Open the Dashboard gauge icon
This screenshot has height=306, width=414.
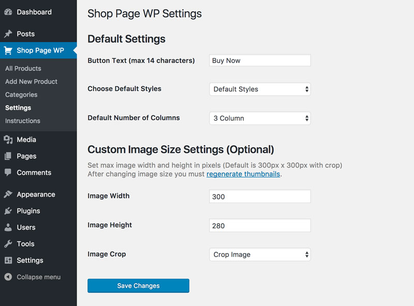tap(8, 12)
